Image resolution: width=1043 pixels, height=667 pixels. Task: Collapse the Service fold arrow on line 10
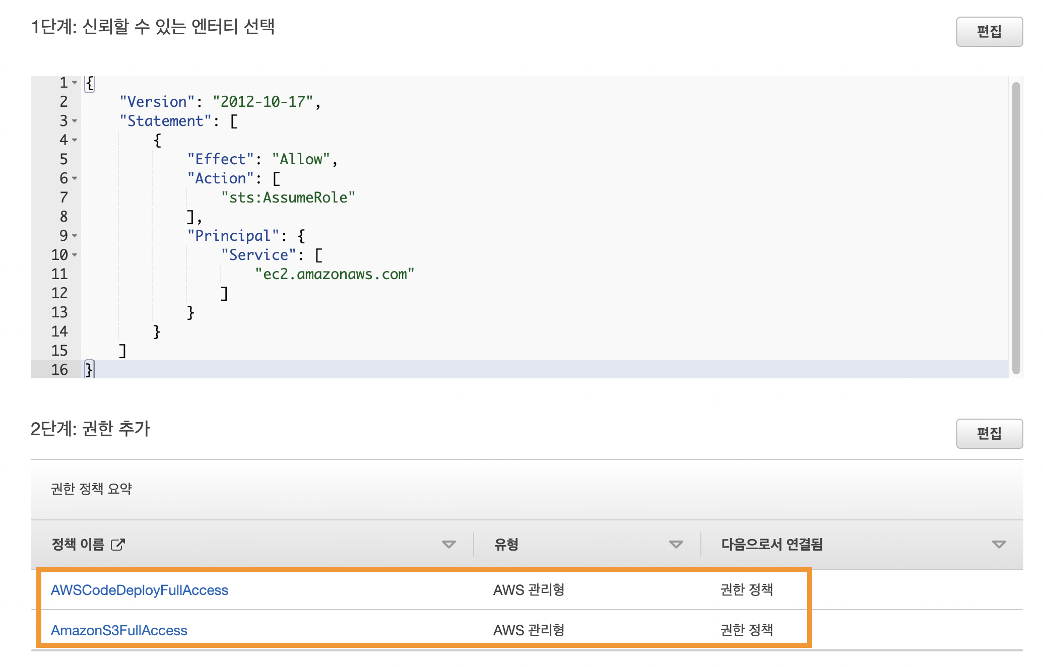(75, 255)
